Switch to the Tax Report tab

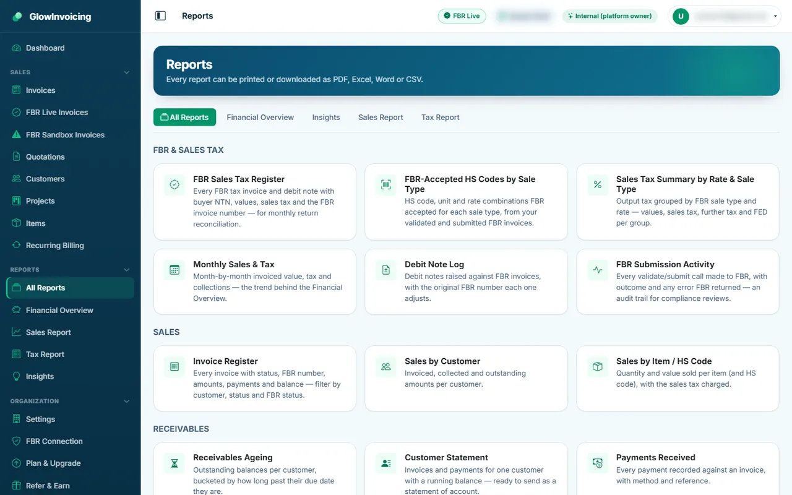(x=441, y=117)
